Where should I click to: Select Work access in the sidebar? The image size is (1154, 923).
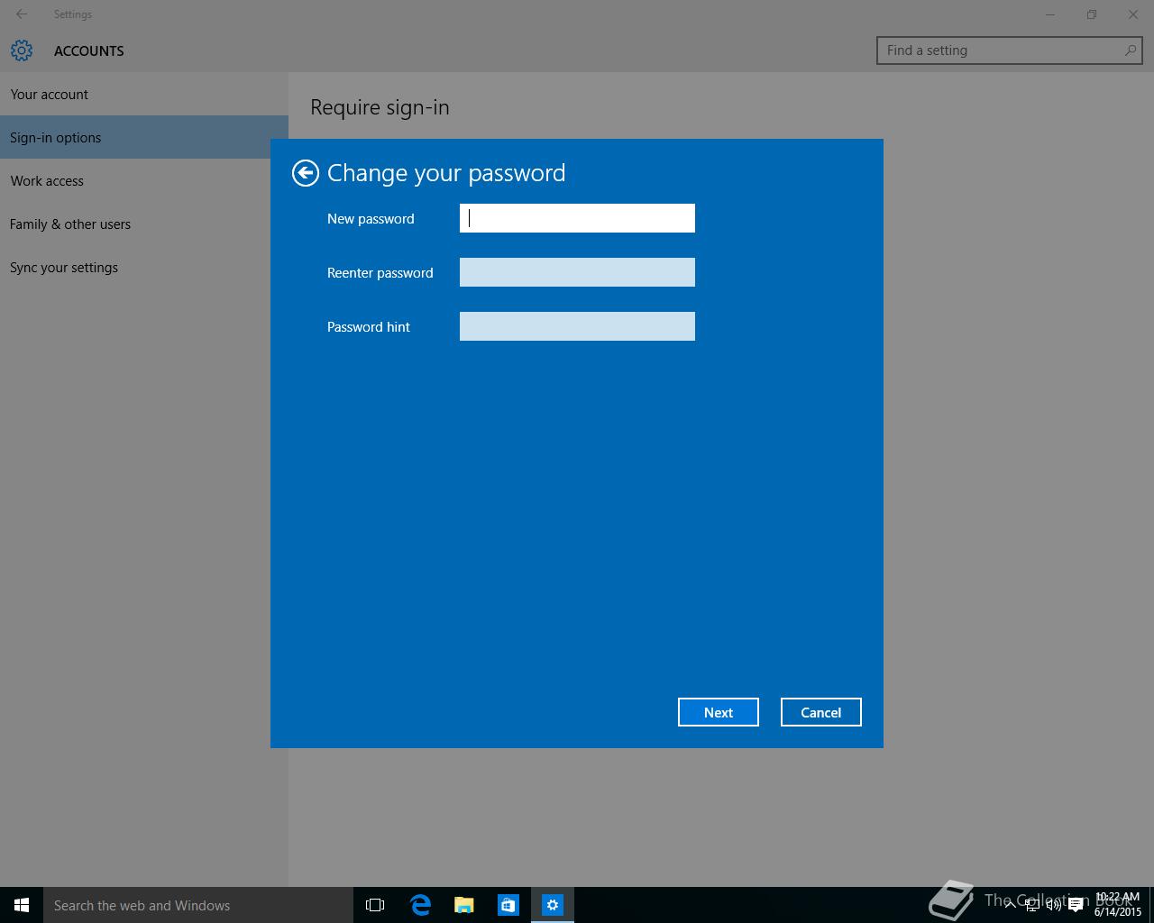point(47,181)
